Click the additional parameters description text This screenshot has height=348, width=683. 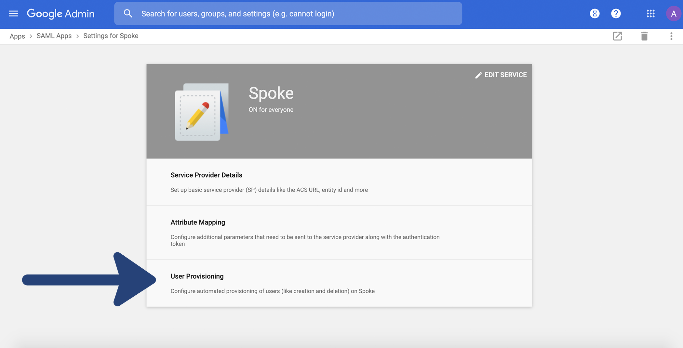click(x=305, y=240)
